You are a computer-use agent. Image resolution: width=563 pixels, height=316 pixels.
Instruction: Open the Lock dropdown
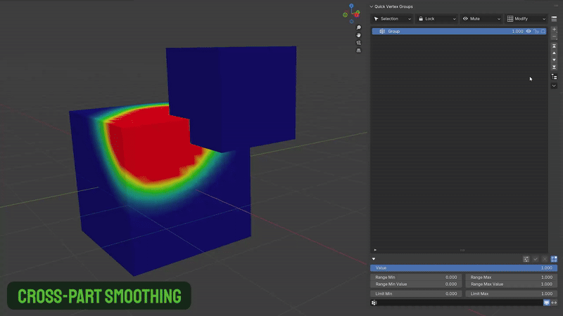coord(437,19)
